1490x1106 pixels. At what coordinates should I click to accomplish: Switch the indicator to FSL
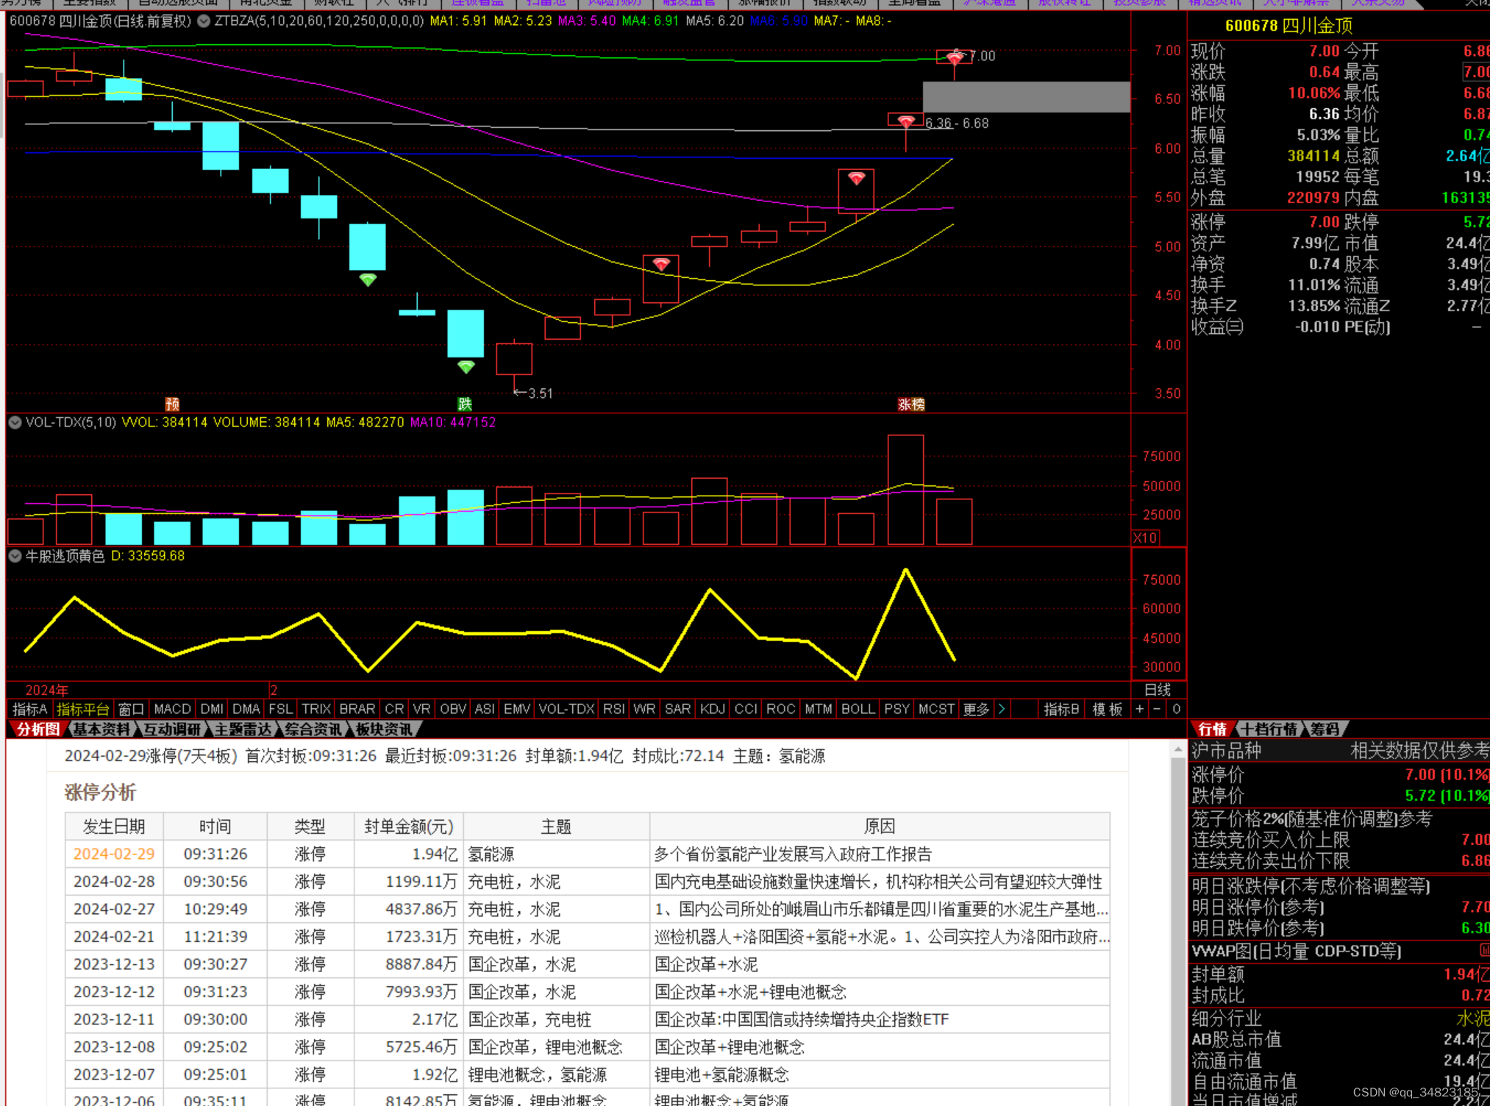pyautogui.click(x=280, y=709)
